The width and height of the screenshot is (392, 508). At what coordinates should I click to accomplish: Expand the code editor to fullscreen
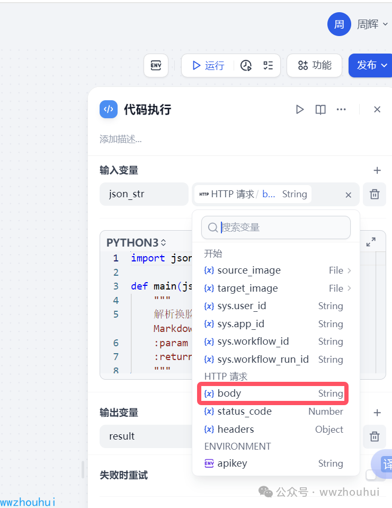[x=371, y=242]
